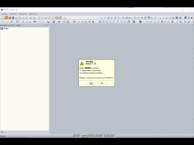Open the Project Manager icon with brown blocks

coord(9,18)
